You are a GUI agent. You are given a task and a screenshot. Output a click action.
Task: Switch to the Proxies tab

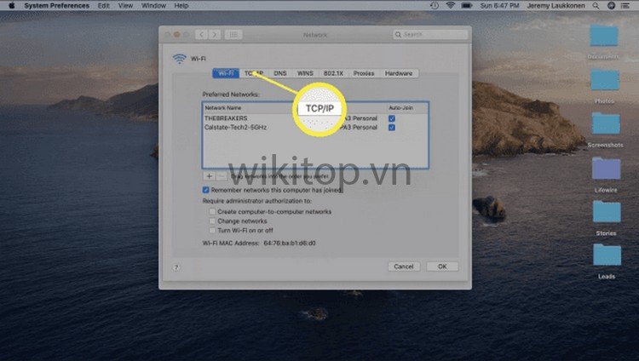(364, 73)
